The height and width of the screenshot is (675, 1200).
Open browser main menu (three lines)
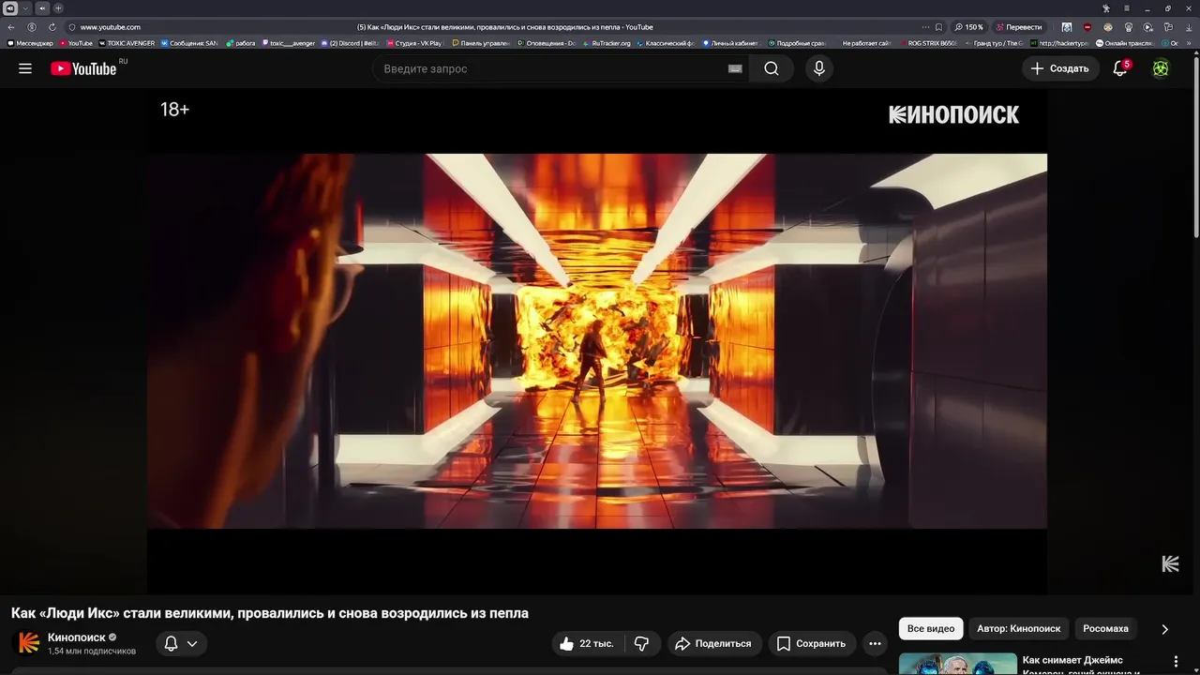pos(1127,8)
